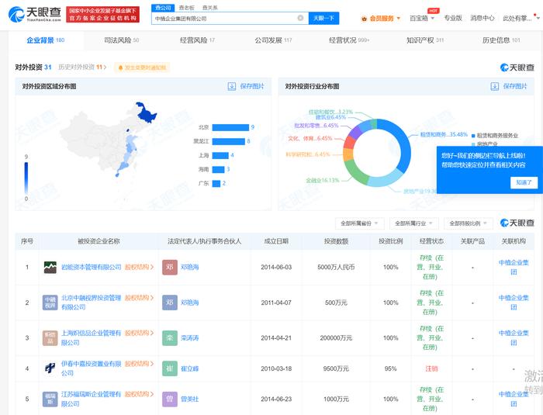Toggle the 租赁和商务服务业 legend entry
Viewport: 543px width, 415px height.
pyautogui.click(x=495, y=136)
